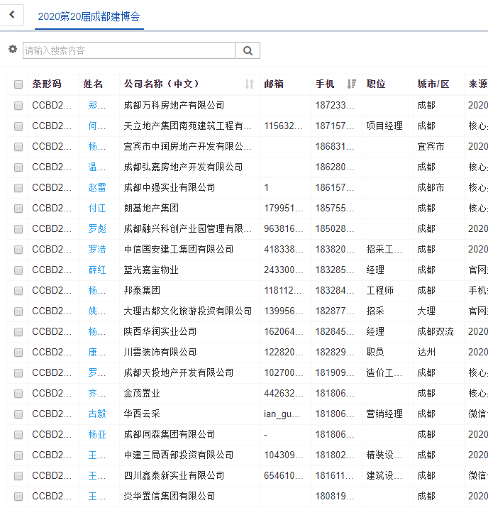Open the name link 付江

click(x=97, y=209)
